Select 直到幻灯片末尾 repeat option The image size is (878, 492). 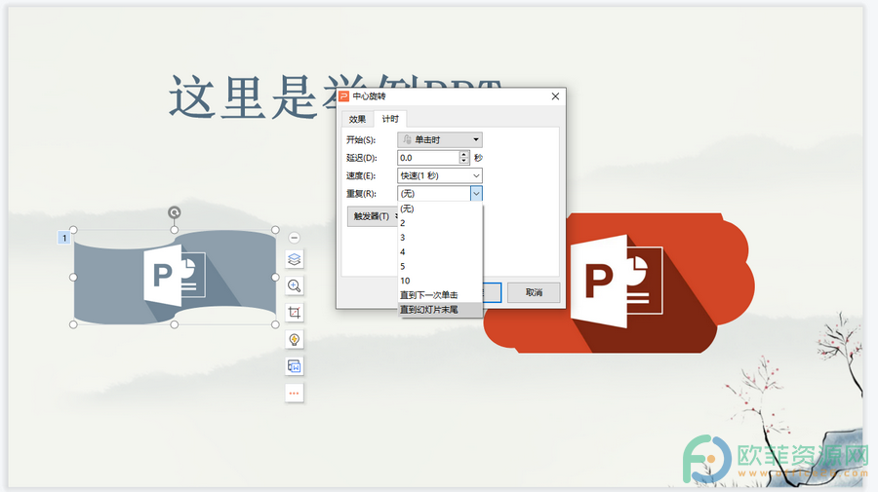point(440,309)
